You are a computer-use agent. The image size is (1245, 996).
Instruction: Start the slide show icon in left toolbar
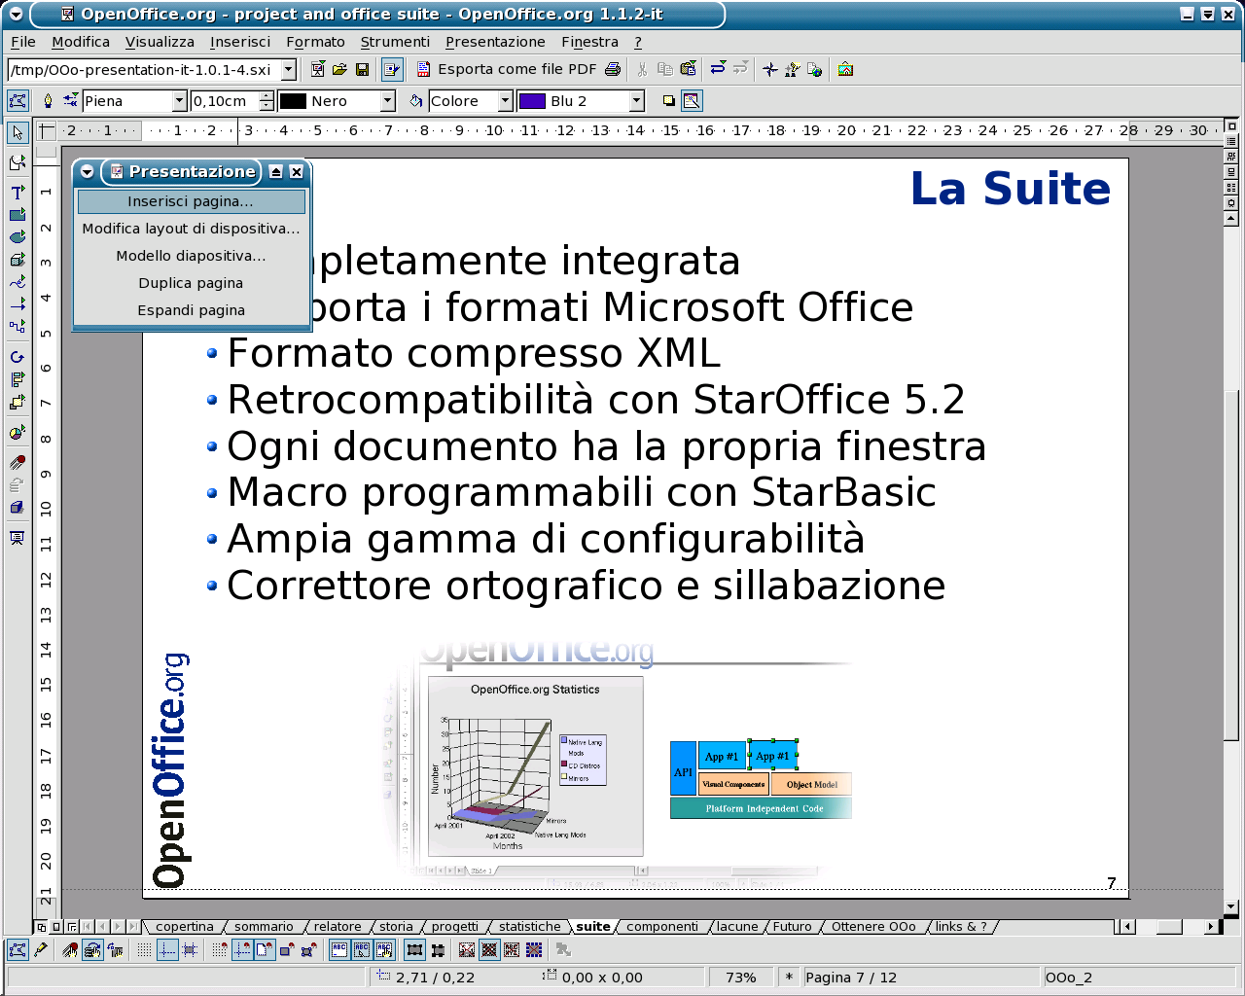pyautogui.click(x=18, y=538)
